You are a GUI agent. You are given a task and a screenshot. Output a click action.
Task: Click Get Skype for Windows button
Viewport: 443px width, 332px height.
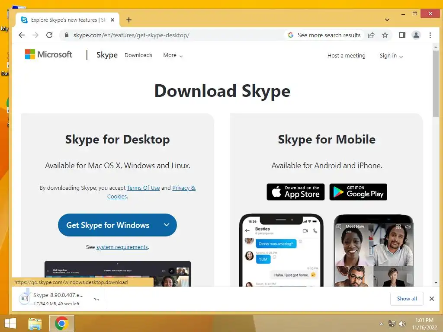[x=108, y=225]
